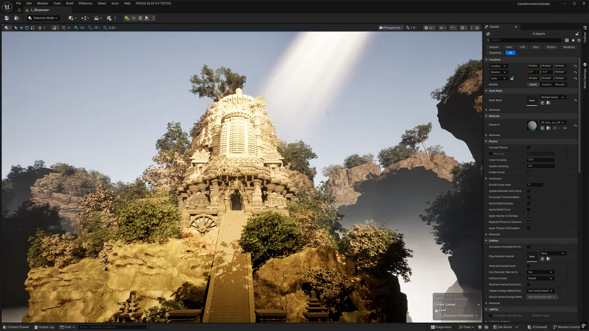
Task: Filter Details by LOD category
Action: coord(523,47)
